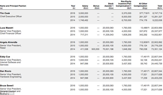This screenshot has height=95, width=163.
Task: Click the total 24,403,235
Action: [x=157, y=78]
